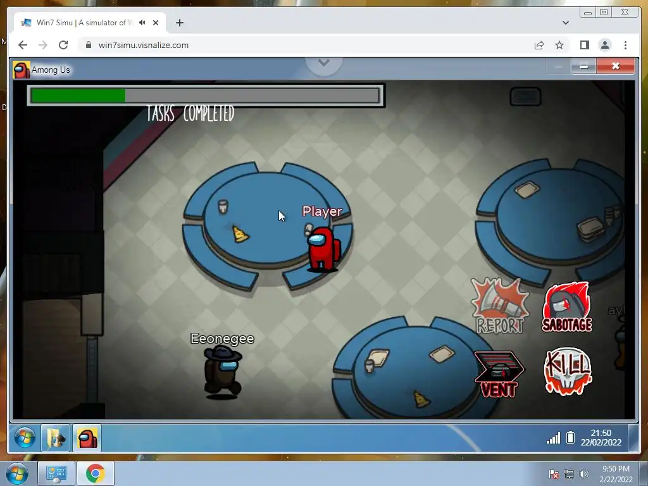648x486 pixels.
Task: Click the pizza slice on the left table
Action: (240, 234)
